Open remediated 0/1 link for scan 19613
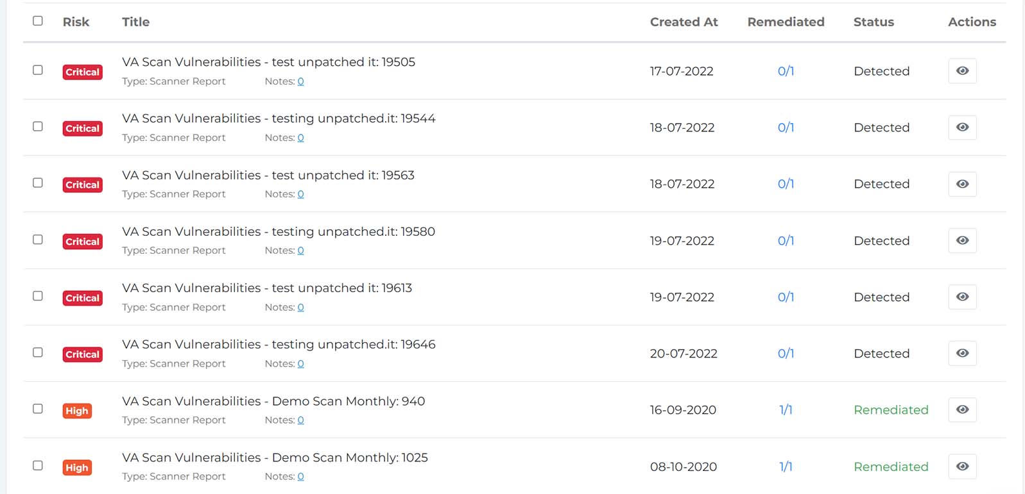Viewport: 1025px width, 494px height. click(786, 297)
